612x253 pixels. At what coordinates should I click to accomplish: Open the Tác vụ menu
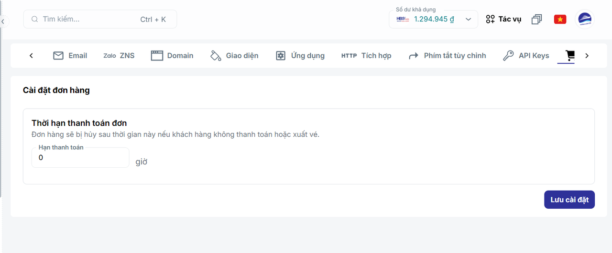pos(503,20)
